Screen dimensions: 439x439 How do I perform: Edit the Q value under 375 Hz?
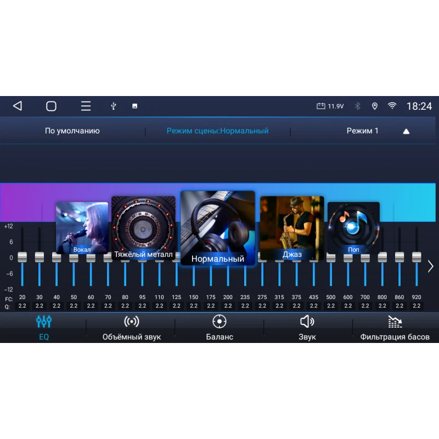tap(296, 306)
